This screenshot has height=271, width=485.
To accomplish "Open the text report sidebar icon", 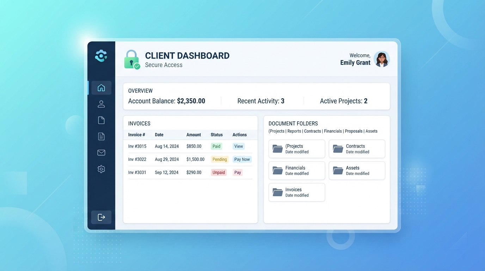I will click(x=101, y=137).
